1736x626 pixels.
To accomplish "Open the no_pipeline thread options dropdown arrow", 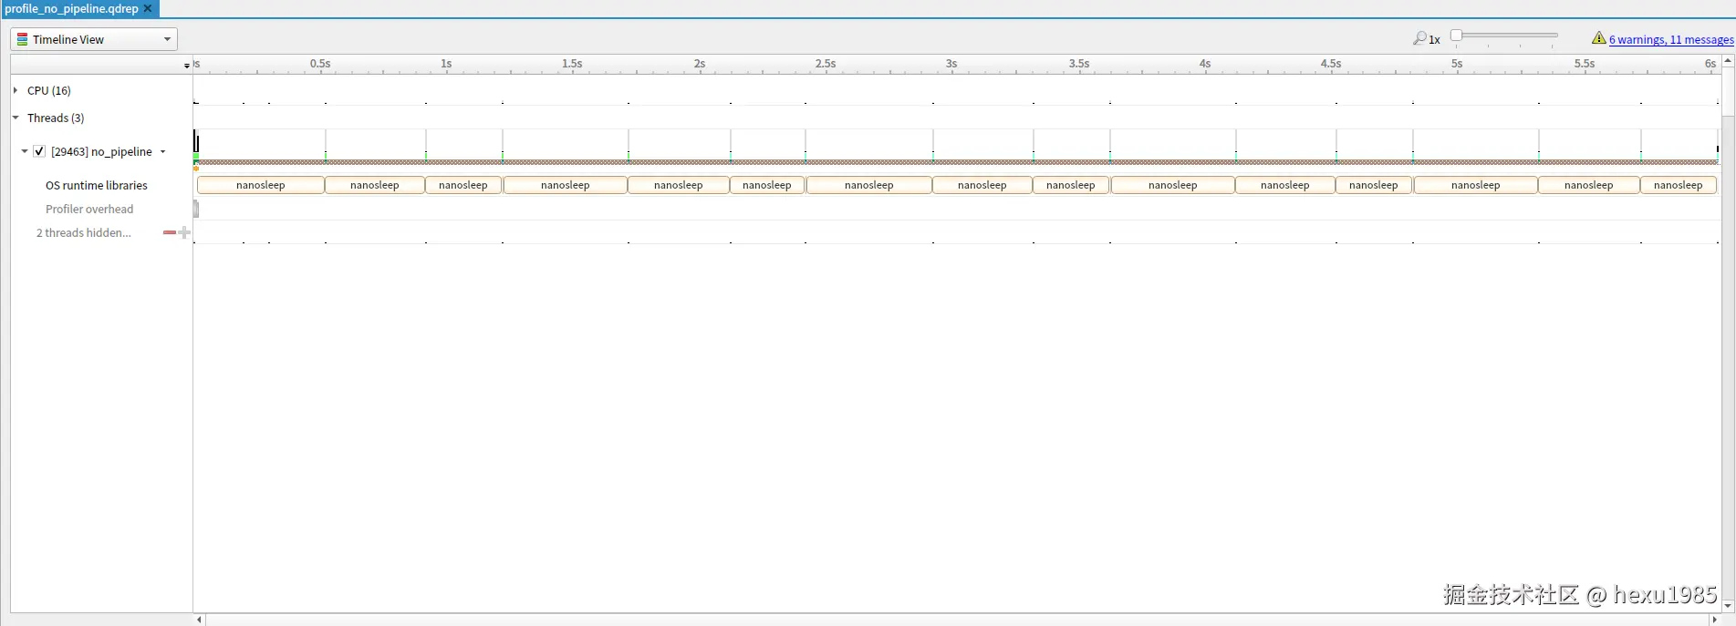I will pos(163,152).
